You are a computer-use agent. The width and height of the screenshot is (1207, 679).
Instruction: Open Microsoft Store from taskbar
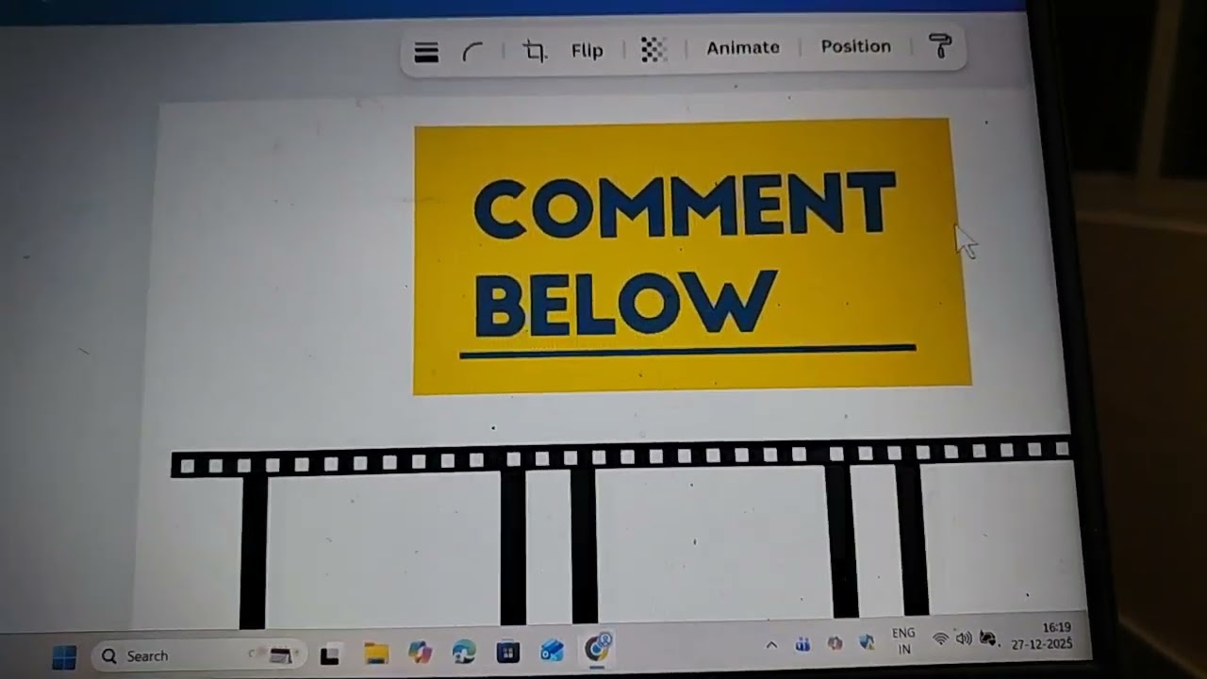[507, 652]
